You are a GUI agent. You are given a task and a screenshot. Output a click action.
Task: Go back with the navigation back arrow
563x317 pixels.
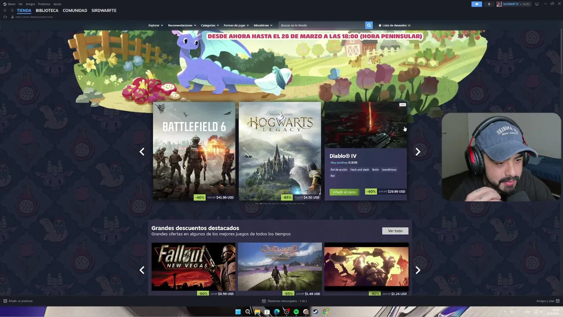click(5, 10)
